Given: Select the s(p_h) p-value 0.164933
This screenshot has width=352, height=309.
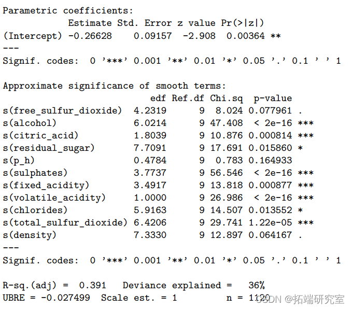Looking at the screenshot, I should (x=270, y=160).
